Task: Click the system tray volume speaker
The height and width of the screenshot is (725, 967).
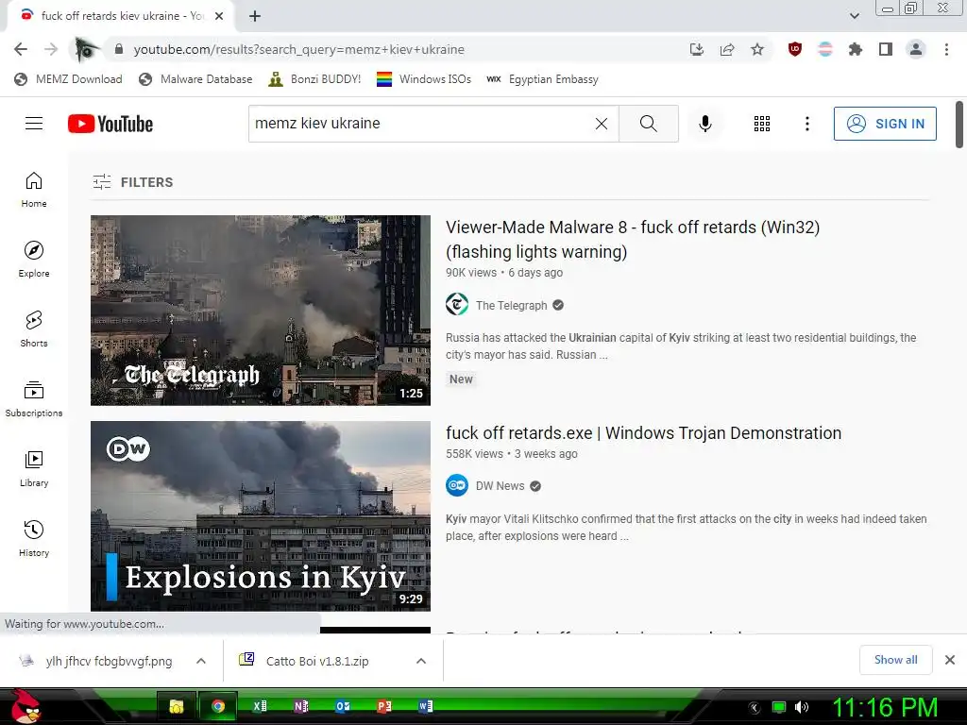Action: (801, 707)
